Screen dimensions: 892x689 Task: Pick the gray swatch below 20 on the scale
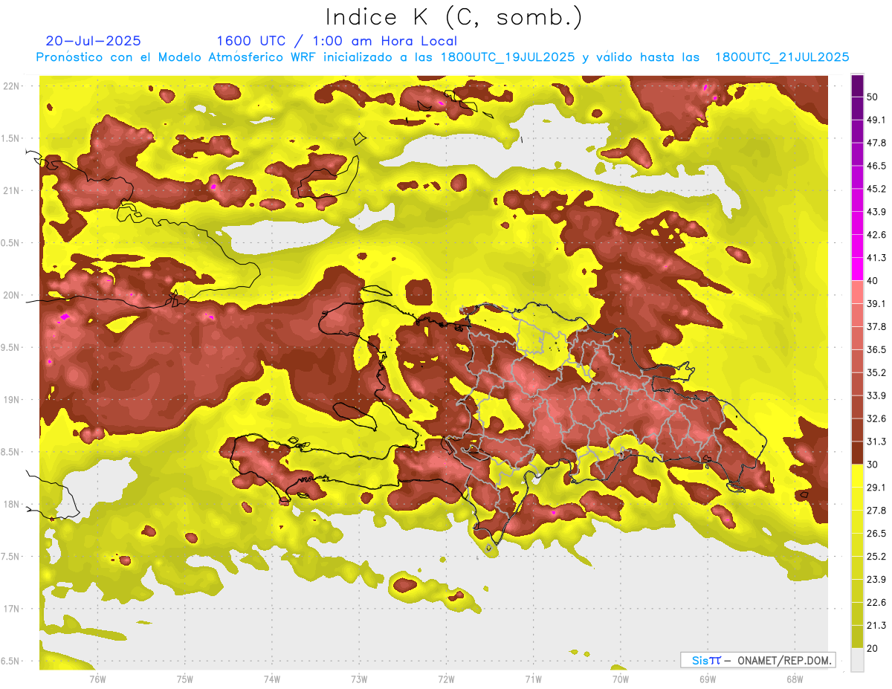857,659
